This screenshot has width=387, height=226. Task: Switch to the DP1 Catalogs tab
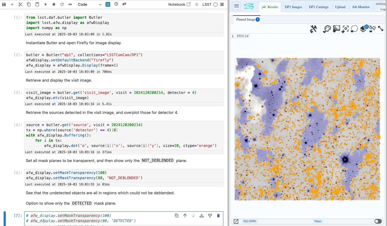point(318,7)
